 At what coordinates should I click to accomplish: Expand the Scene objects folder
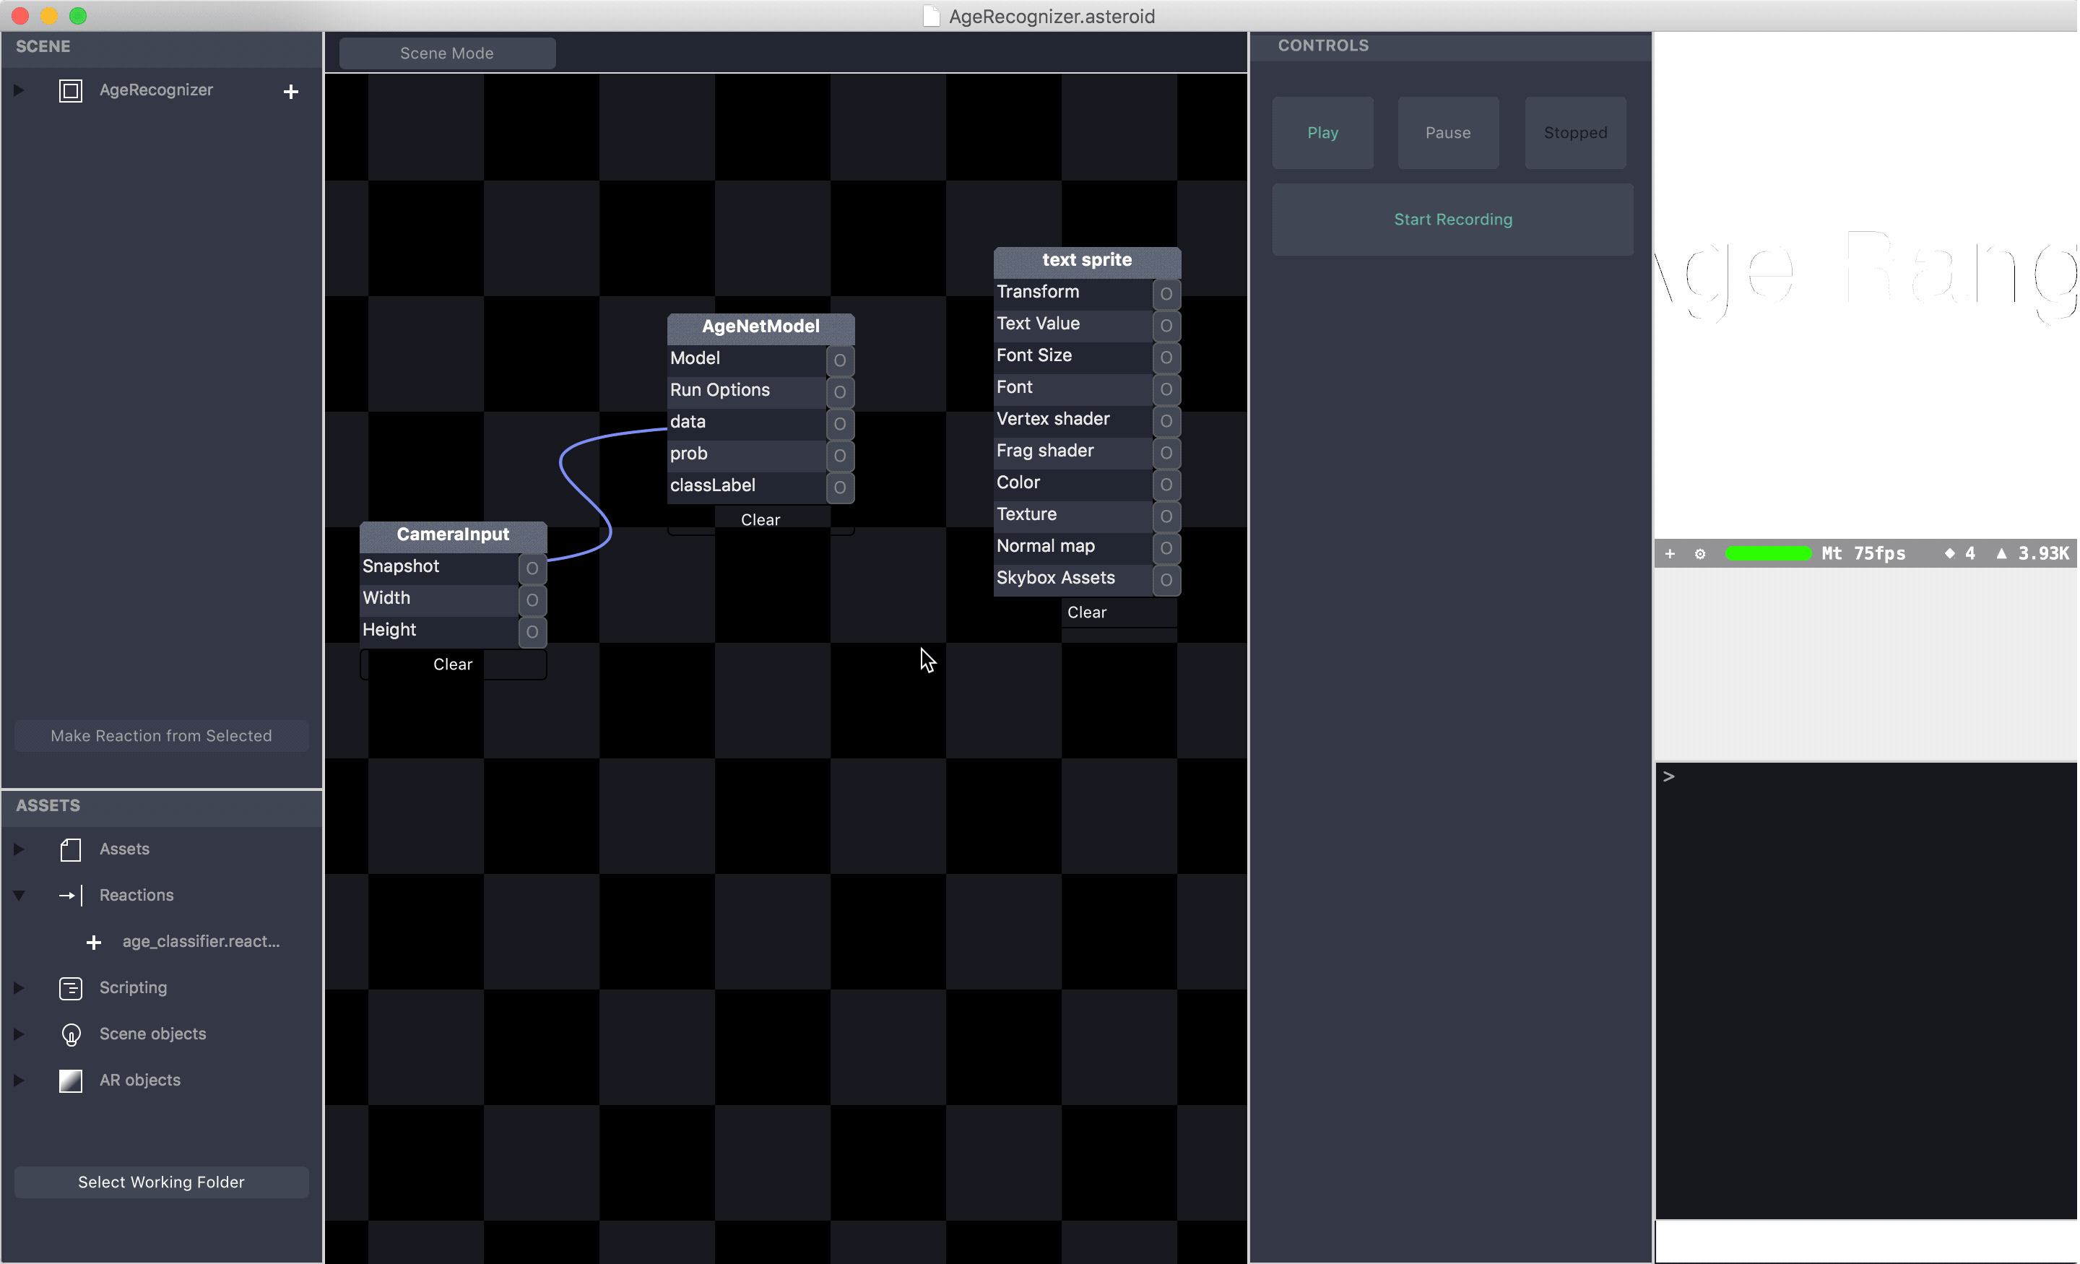[19, 1034]
